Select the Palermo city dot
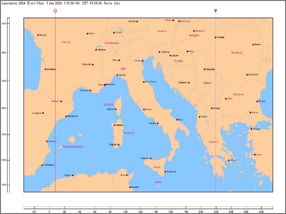Screen dimensions: 286x214 (x=151, y=158)
